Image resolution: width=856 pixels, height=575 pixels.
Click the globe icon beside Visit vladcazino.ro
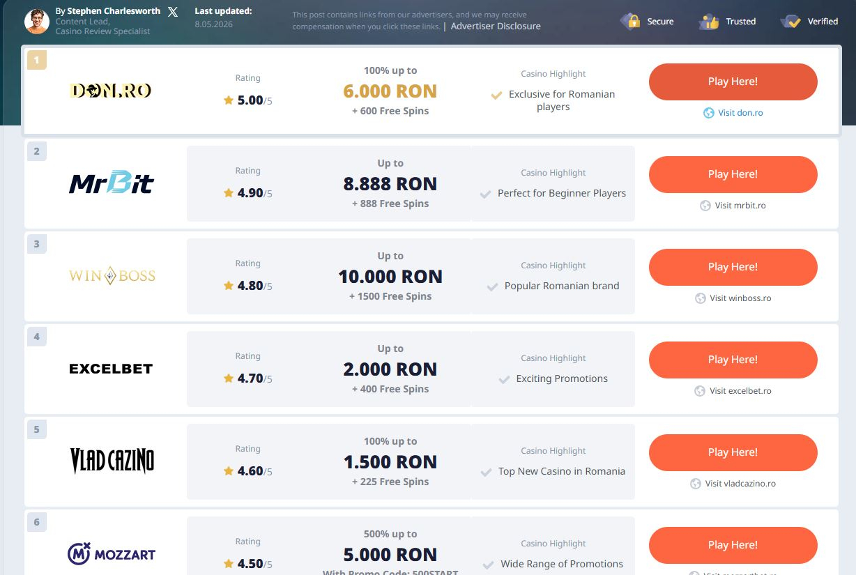coord(696,484)
